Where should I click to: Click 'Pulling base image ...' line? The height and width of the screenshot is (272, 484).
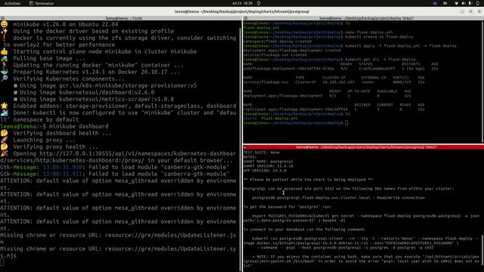48,58
